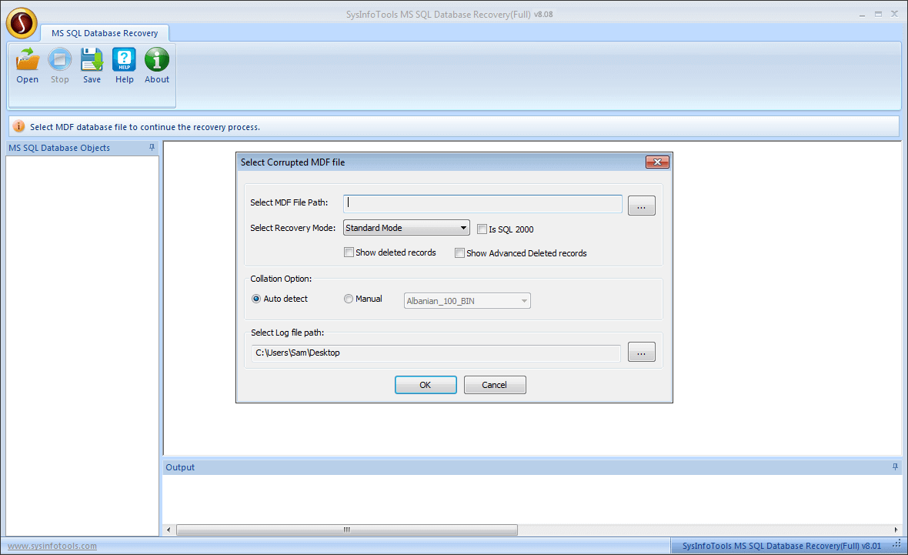Pin the MS SQL Database Objects panel
Image resolution: width=908 pixels, height=555 pixels.
point(152,148)
